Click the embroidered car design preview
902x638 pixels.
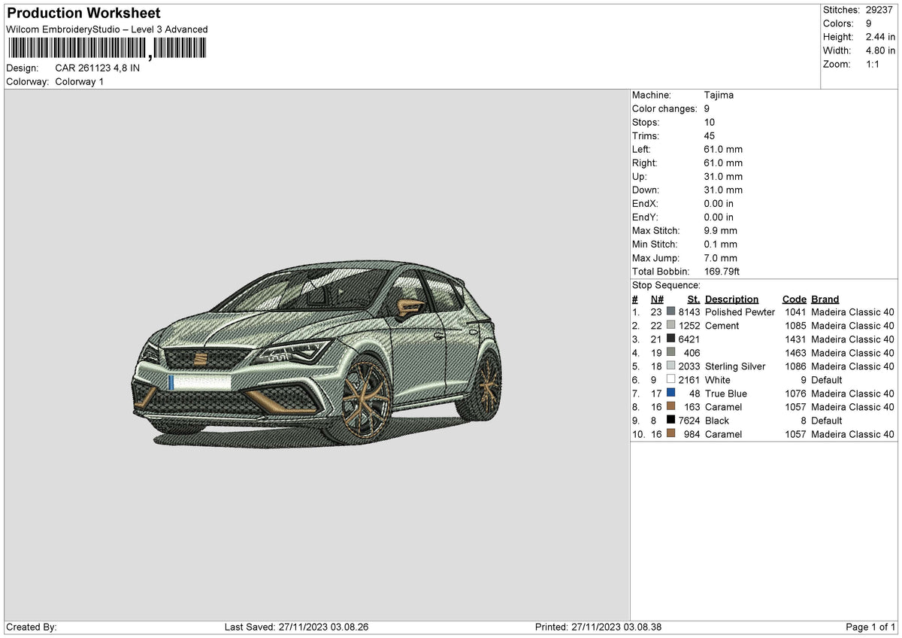tap(316, 355)
